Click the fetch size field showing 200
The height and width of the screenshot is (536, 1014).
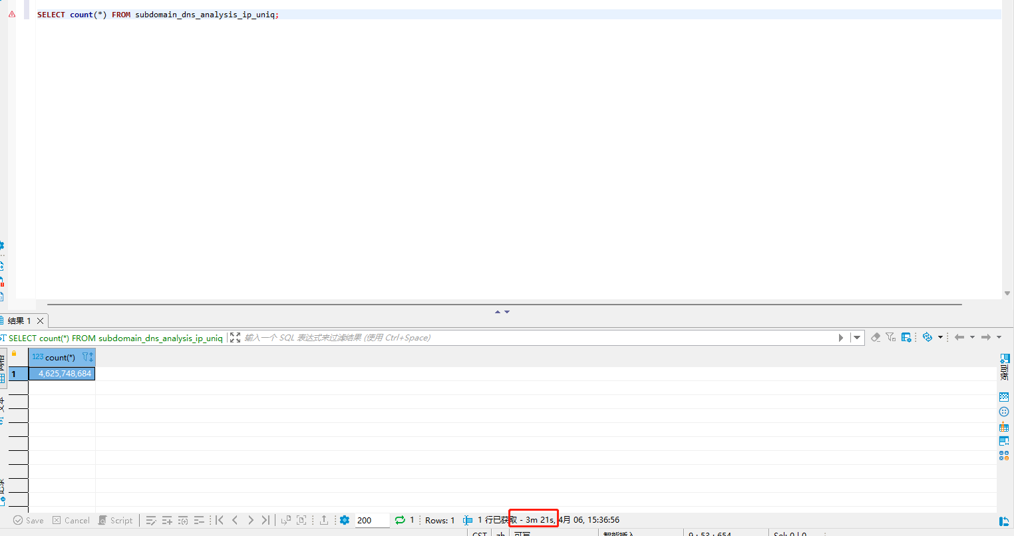371,520
